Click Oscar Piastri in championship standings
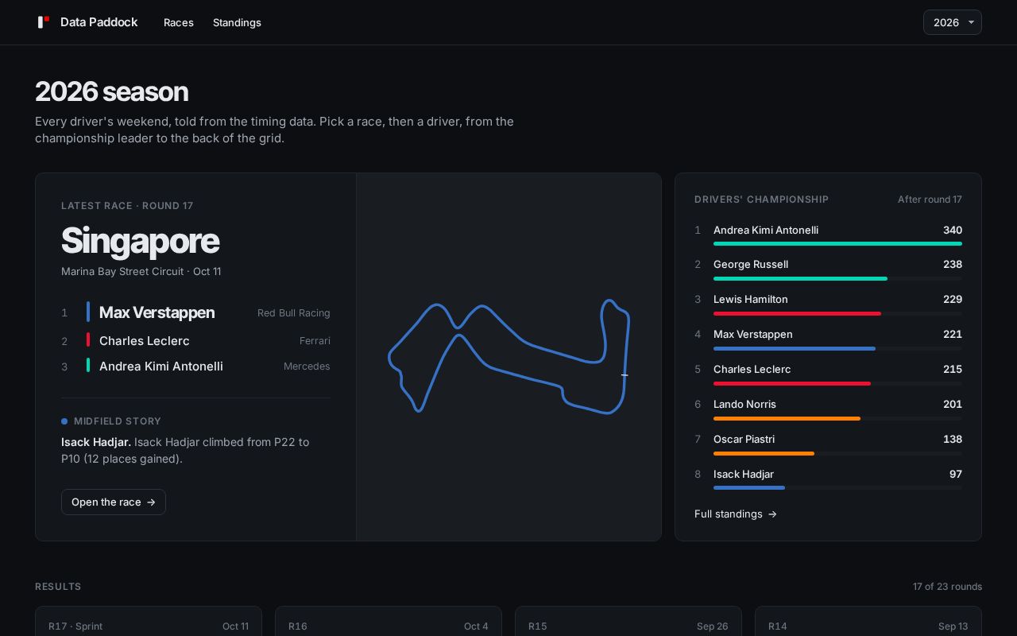 (828, 444)
